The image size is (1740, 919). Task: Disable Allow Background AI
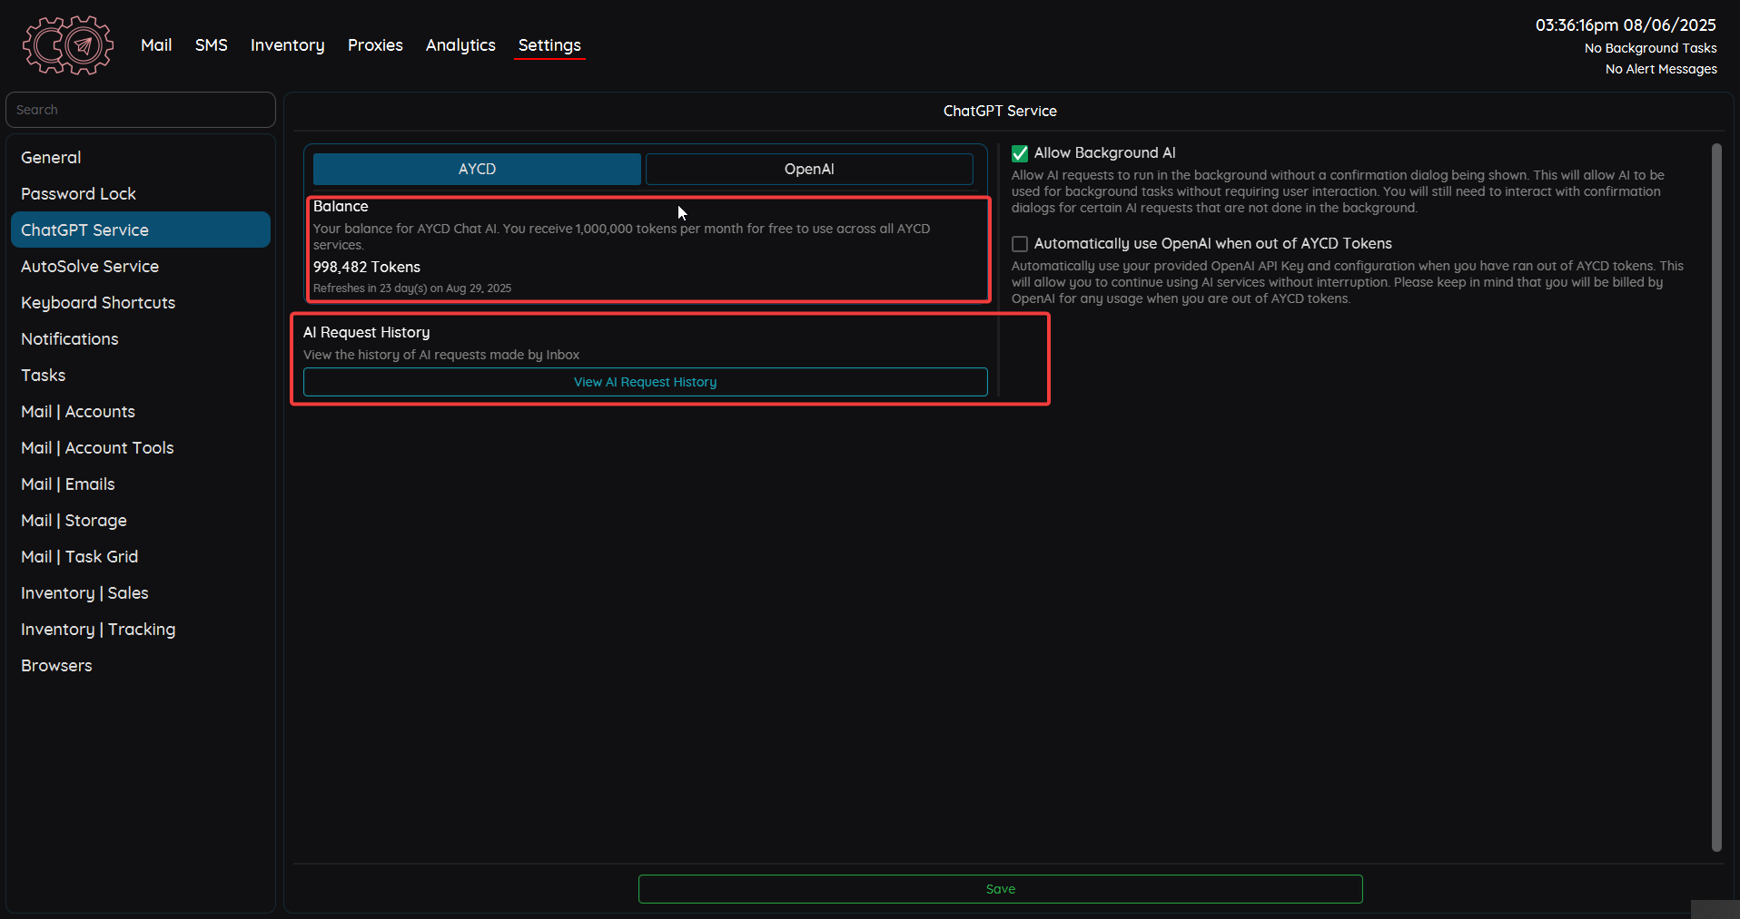coord(1019,152)
